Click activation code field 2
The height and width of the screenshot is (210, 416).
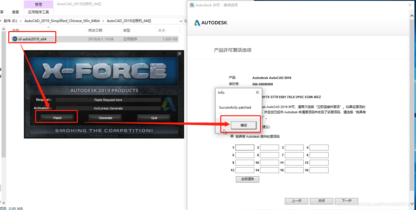click(x=270, y=148)
